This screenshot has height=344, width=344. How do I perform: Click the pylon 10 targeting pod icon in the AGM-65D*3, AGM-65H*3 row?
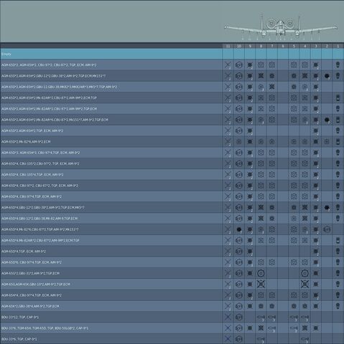(238, 153)
